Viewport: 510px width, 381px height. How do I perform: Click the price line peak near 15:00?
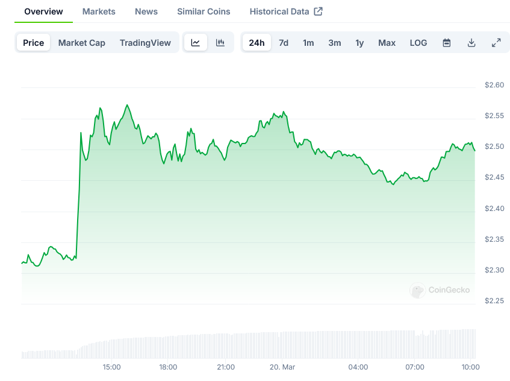pos(127,105)
